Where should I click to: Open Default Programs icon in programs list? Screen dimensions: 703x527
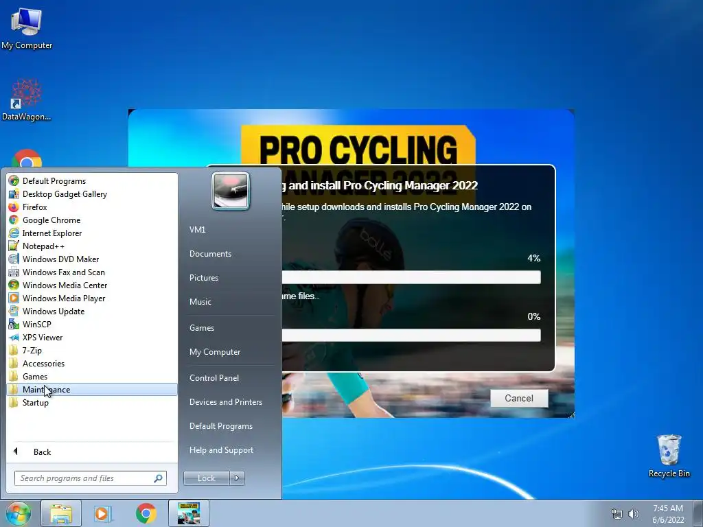tap(14, 180)
